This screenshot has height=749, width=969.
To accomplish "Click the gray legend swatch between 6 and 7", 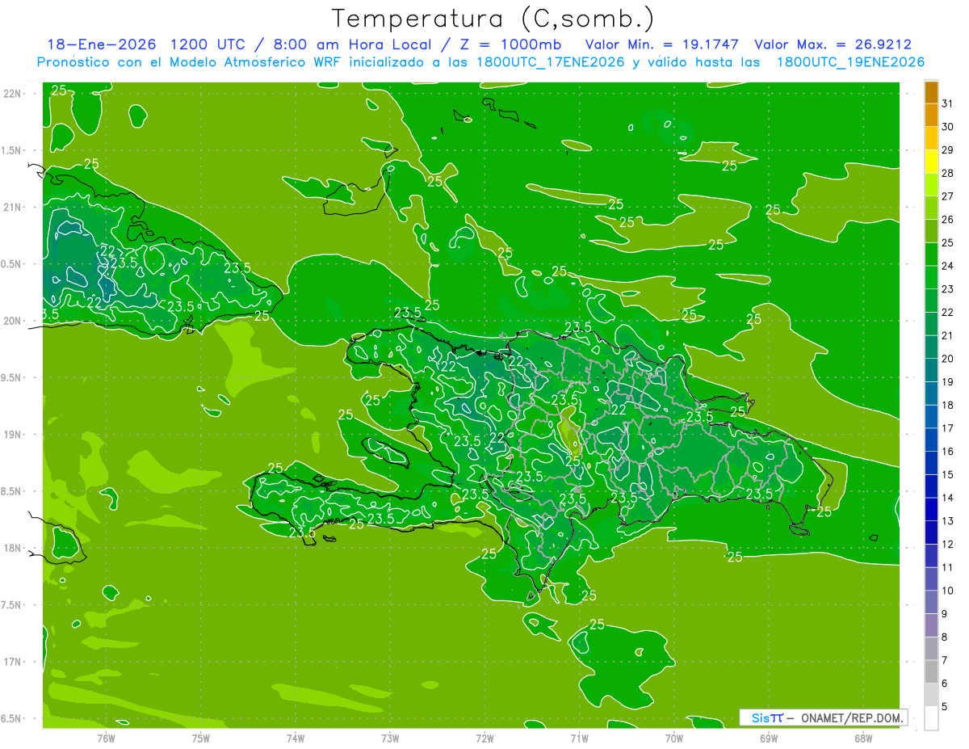I will point(931,671).
